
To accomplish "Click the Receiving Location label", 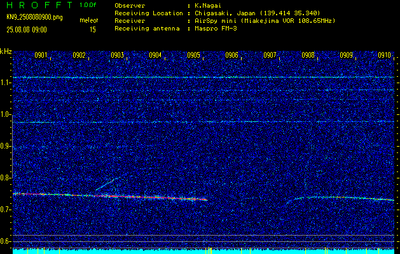I will tap(149, 13).
